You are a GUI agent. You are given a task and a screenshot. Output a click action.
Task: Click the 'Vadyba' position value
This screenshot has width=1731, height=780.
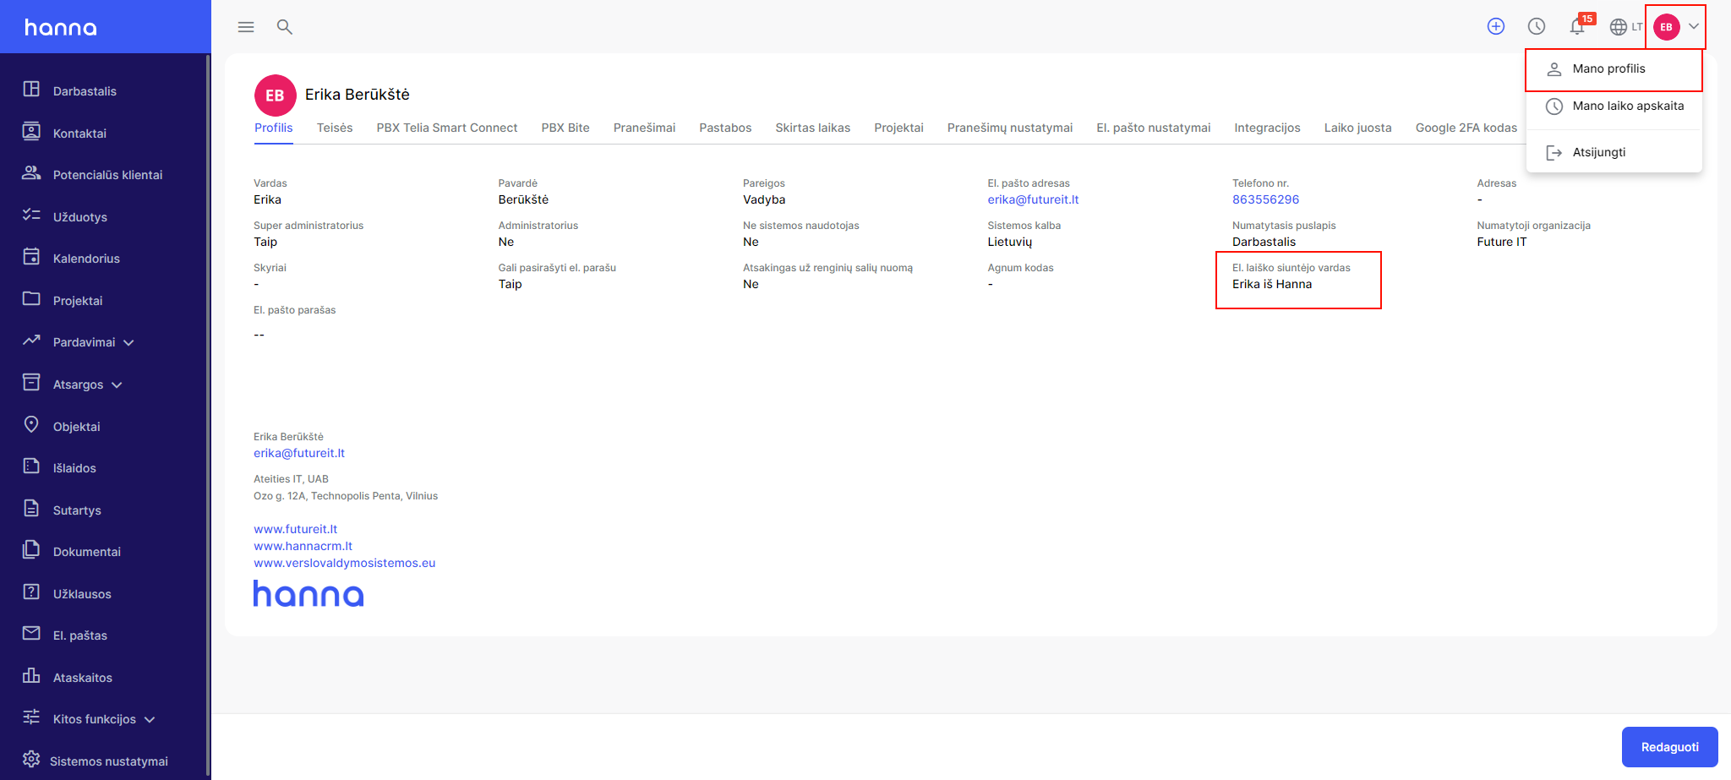pos(764,199)
